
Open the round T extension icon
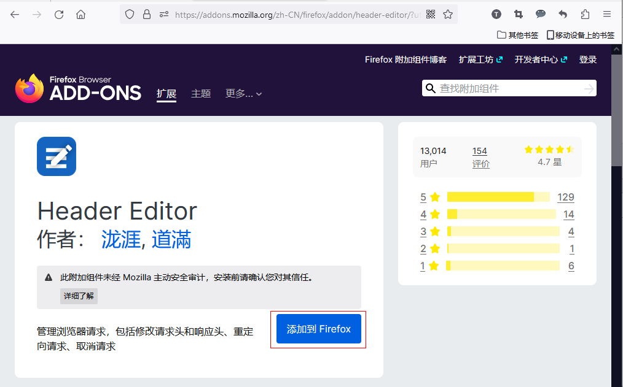pos(496,15)
